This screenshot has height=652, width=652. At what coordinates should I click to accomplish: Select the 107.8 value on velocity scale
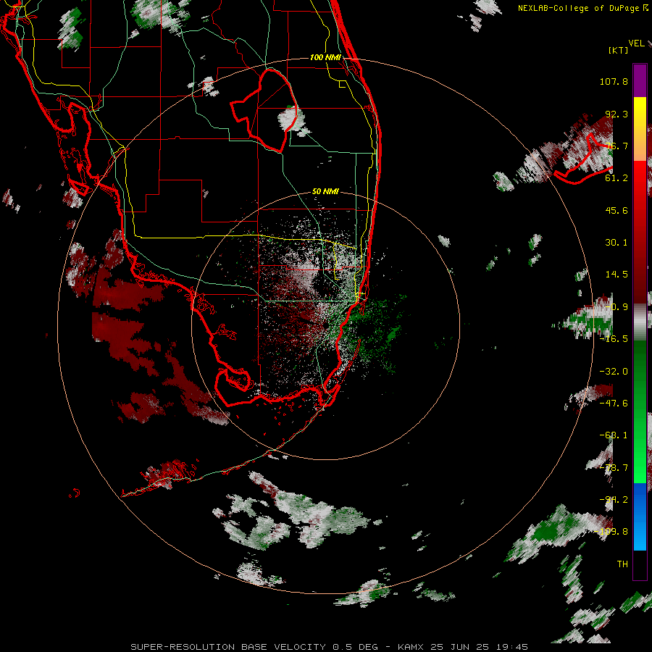click(614, 81)
